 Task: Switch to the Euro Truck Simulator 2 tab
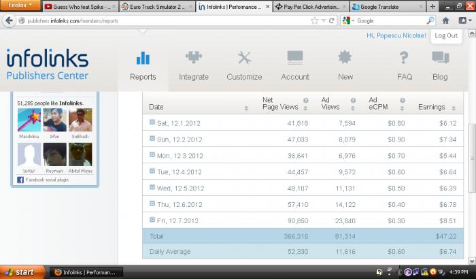[x=156, y=7]
